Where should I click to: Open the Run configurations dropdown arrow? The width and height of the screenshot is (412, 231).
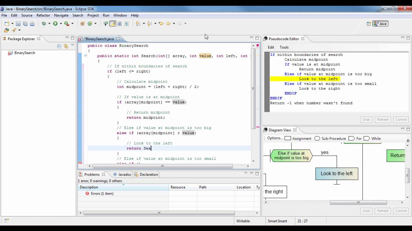click(61, 23)
